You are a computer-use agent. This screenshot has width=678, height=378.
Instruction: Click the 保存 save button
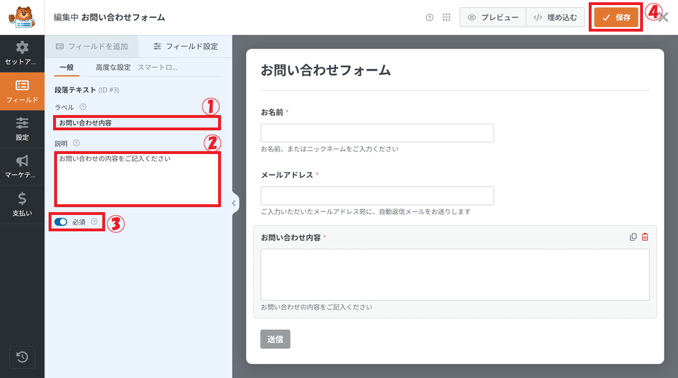pyautogui.click(x=616, y=17)
